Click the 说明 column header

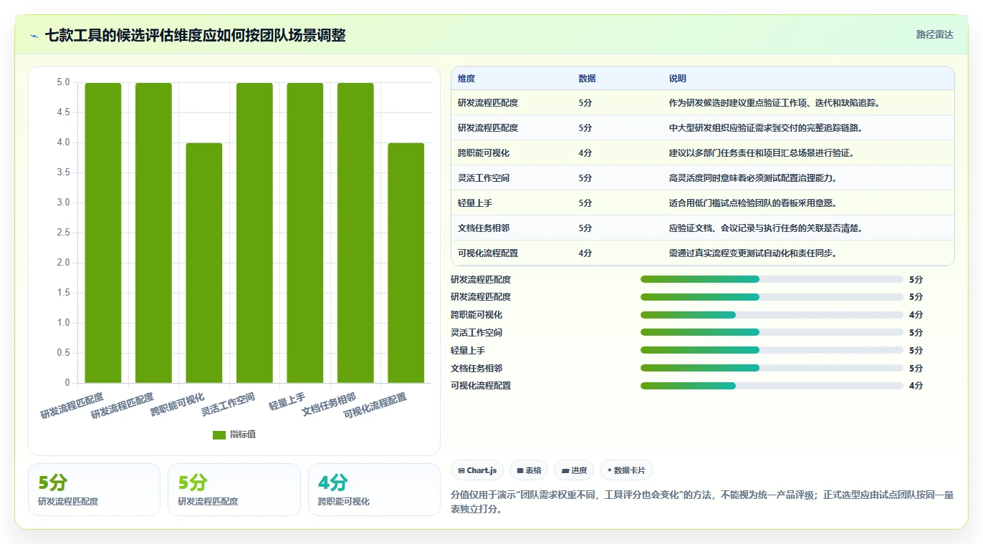point(677,78)
